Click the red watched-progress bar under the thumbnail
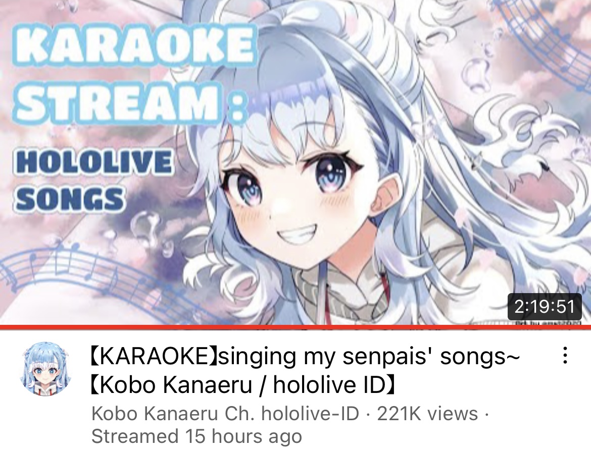Image resolution: width=591 pixels, height=455 pixels. coord(295,327)
